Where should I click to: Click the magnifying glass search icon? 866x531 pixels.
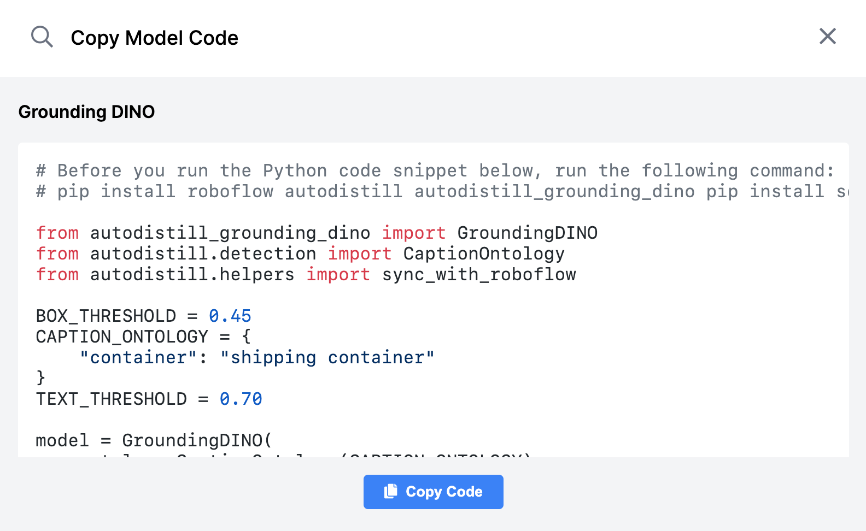[42, 37]
